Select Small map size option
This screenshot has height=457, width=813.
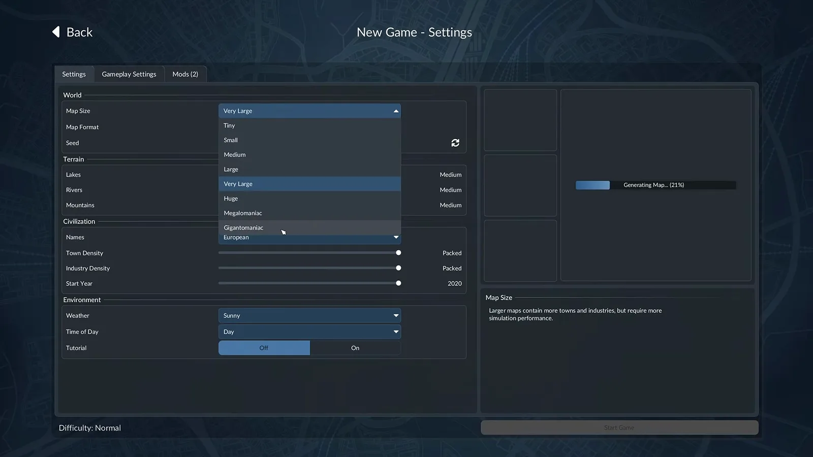(x=309, y=140)
